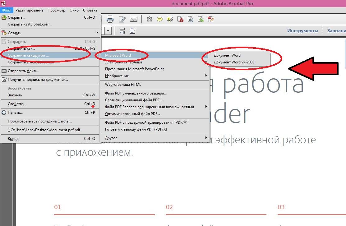Select Документ Word 97-2003 option
The width and height of the screenshot is (346, 226).
coord(234,62)
